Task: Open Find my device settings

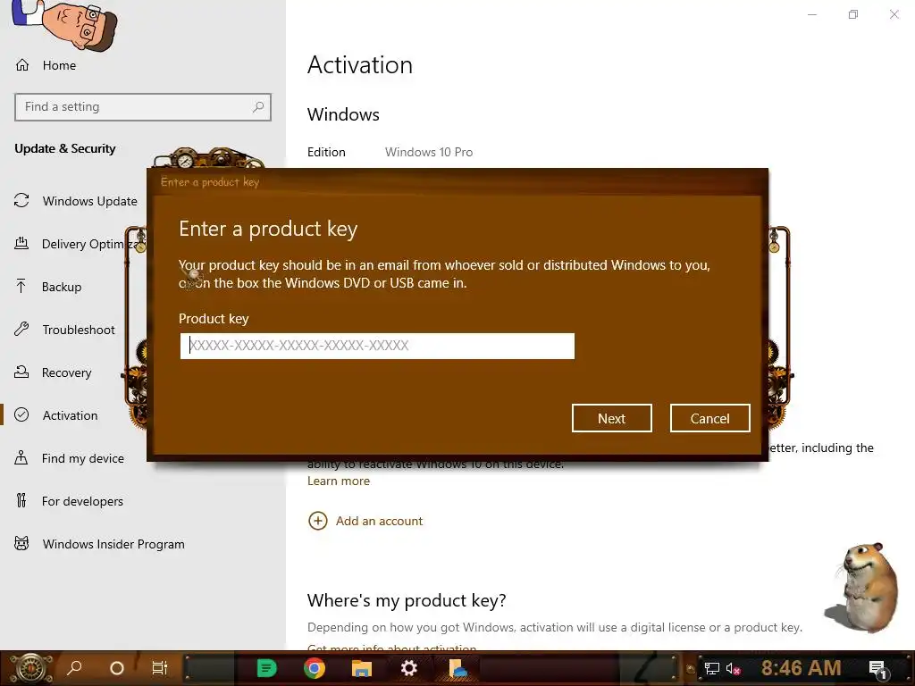Action: click(x=82, y=458)
